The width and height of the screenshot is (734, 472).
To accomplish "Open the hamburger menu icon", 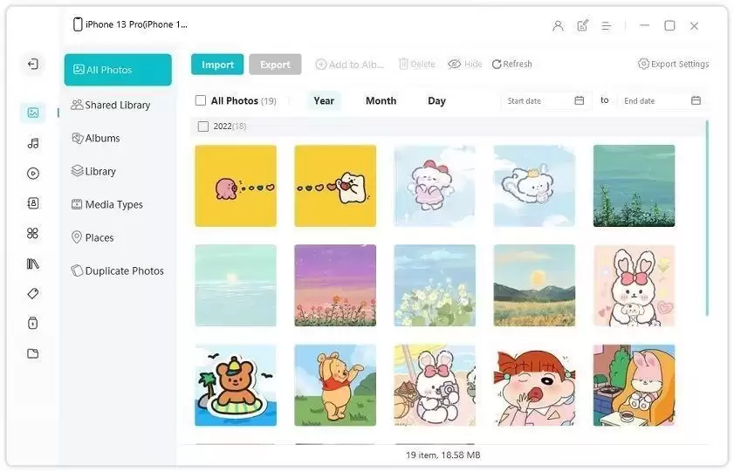I will (x=607, y=25).
